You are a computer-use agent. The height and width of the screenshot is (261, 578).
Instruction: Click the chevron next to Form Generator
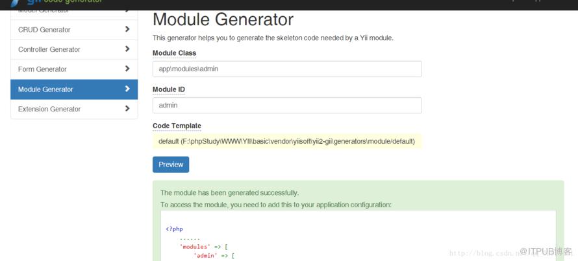127,69
